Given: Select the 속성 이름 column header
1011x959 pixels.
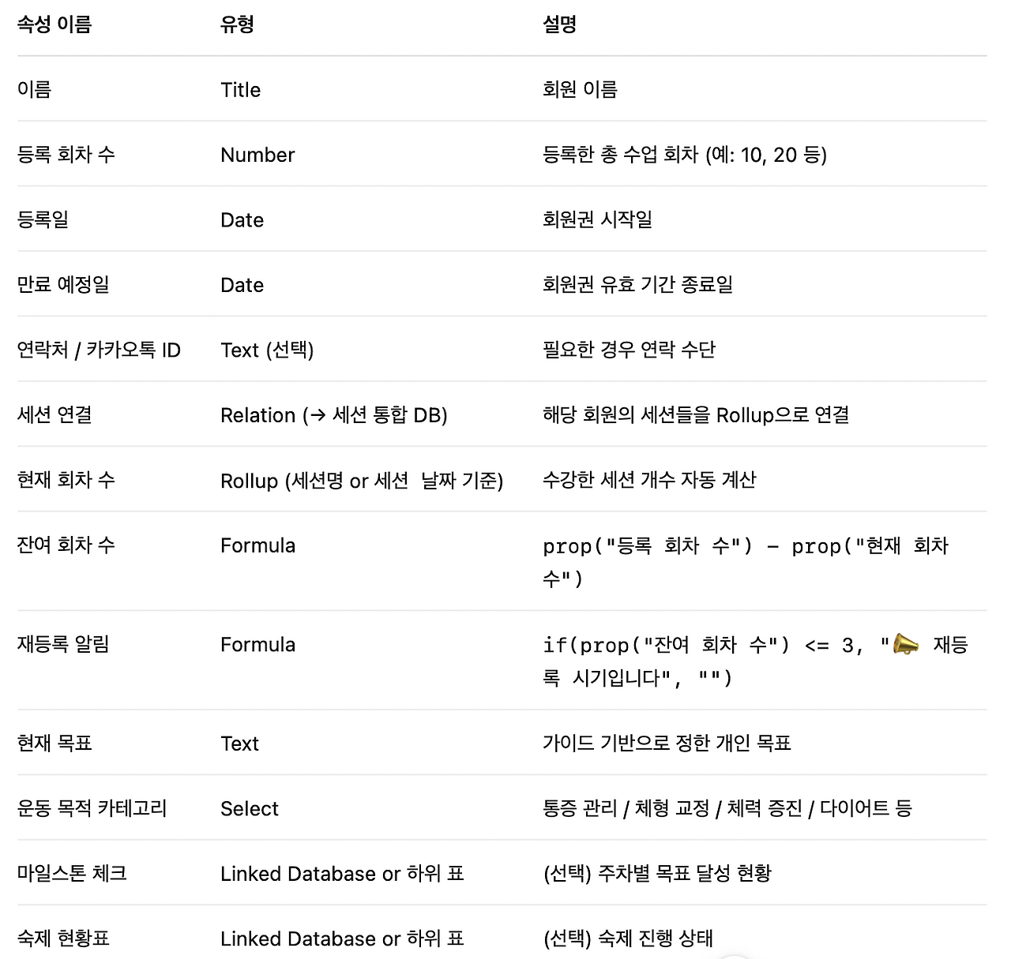Looking at the screenshot, I should [54, 24].
